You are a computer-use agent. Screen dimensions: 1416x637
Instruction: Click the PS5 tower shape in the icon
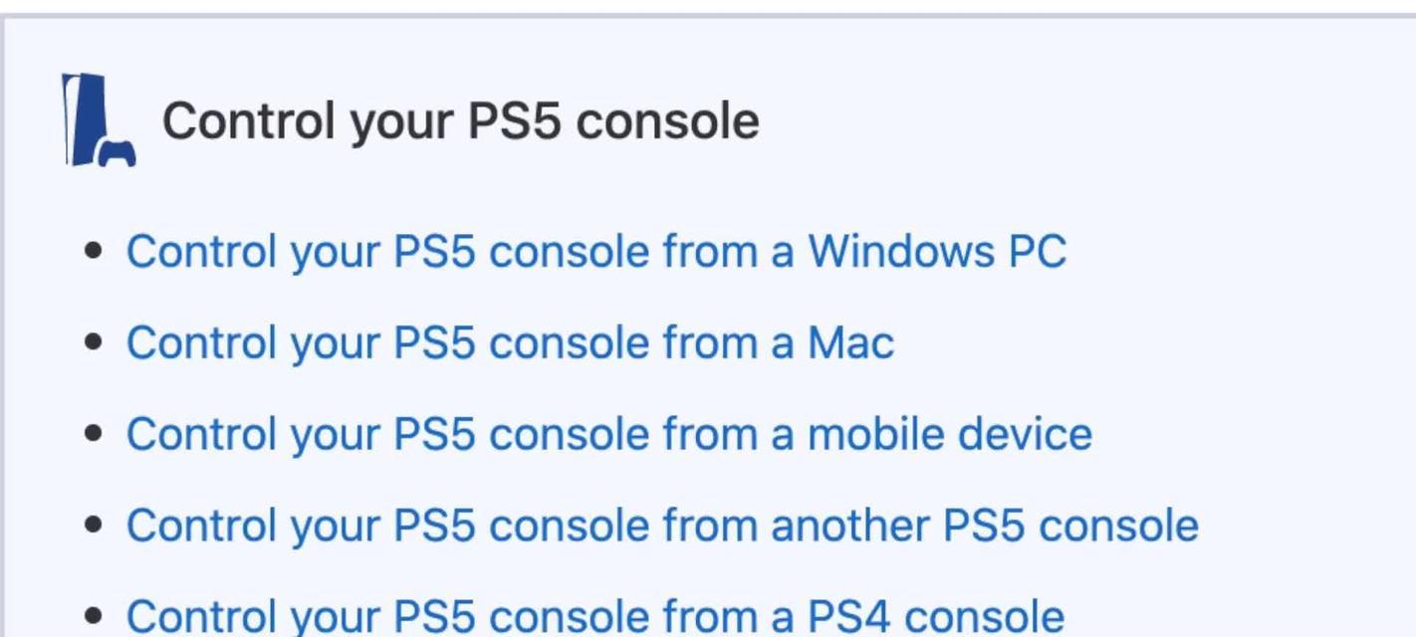coord(85,118)
